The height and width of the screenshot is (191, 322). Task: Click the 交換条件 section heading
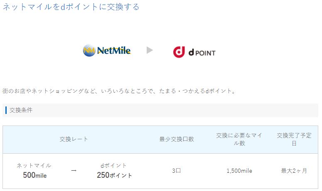[x=21, y=110]
